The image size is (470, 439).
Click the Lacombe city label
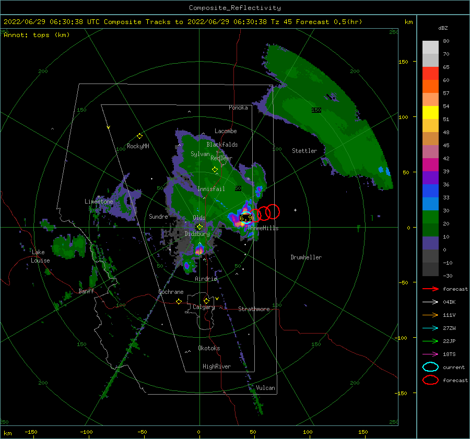(226, 131)
